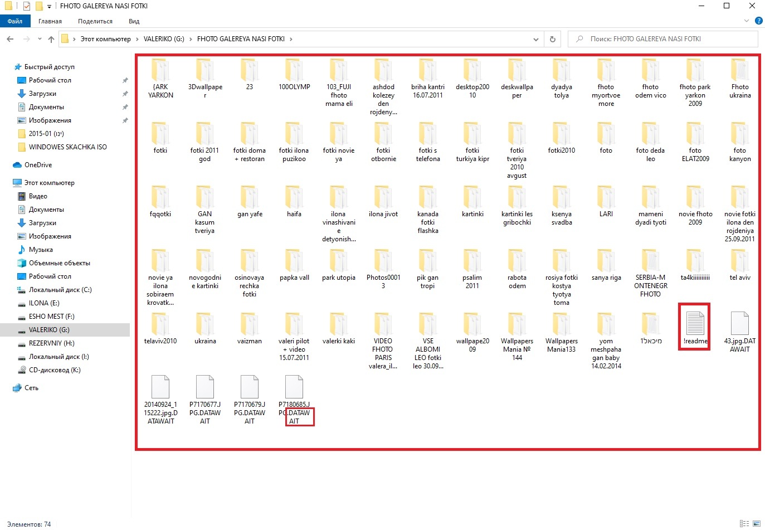Select the ksenya svadba folder
This screenshot has height=530, width=765.
[562, 206]
